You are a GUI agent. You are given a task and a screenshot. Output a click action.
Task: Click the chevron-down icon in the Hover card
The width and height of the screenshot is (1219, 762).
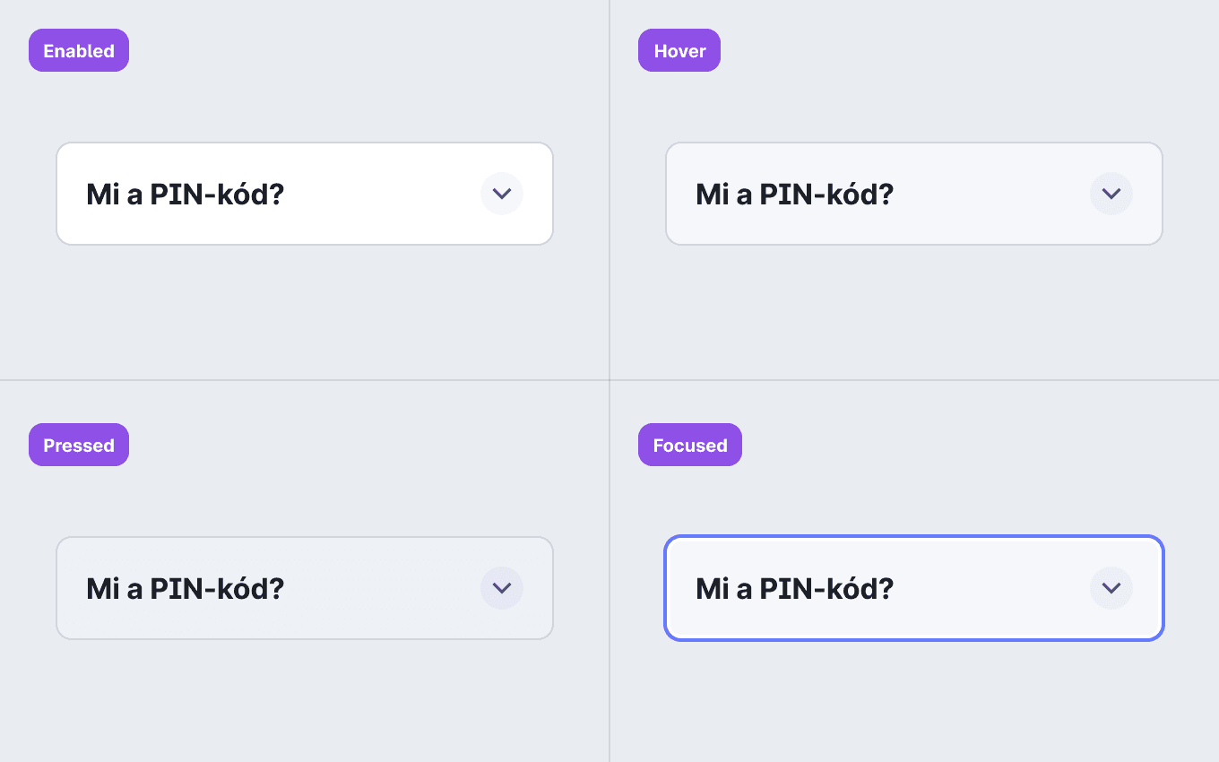1111,194
